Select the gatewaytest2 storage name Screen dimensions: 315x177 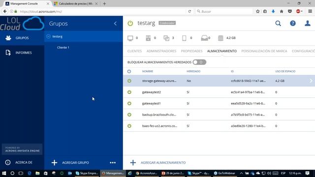tap(152, 92)
